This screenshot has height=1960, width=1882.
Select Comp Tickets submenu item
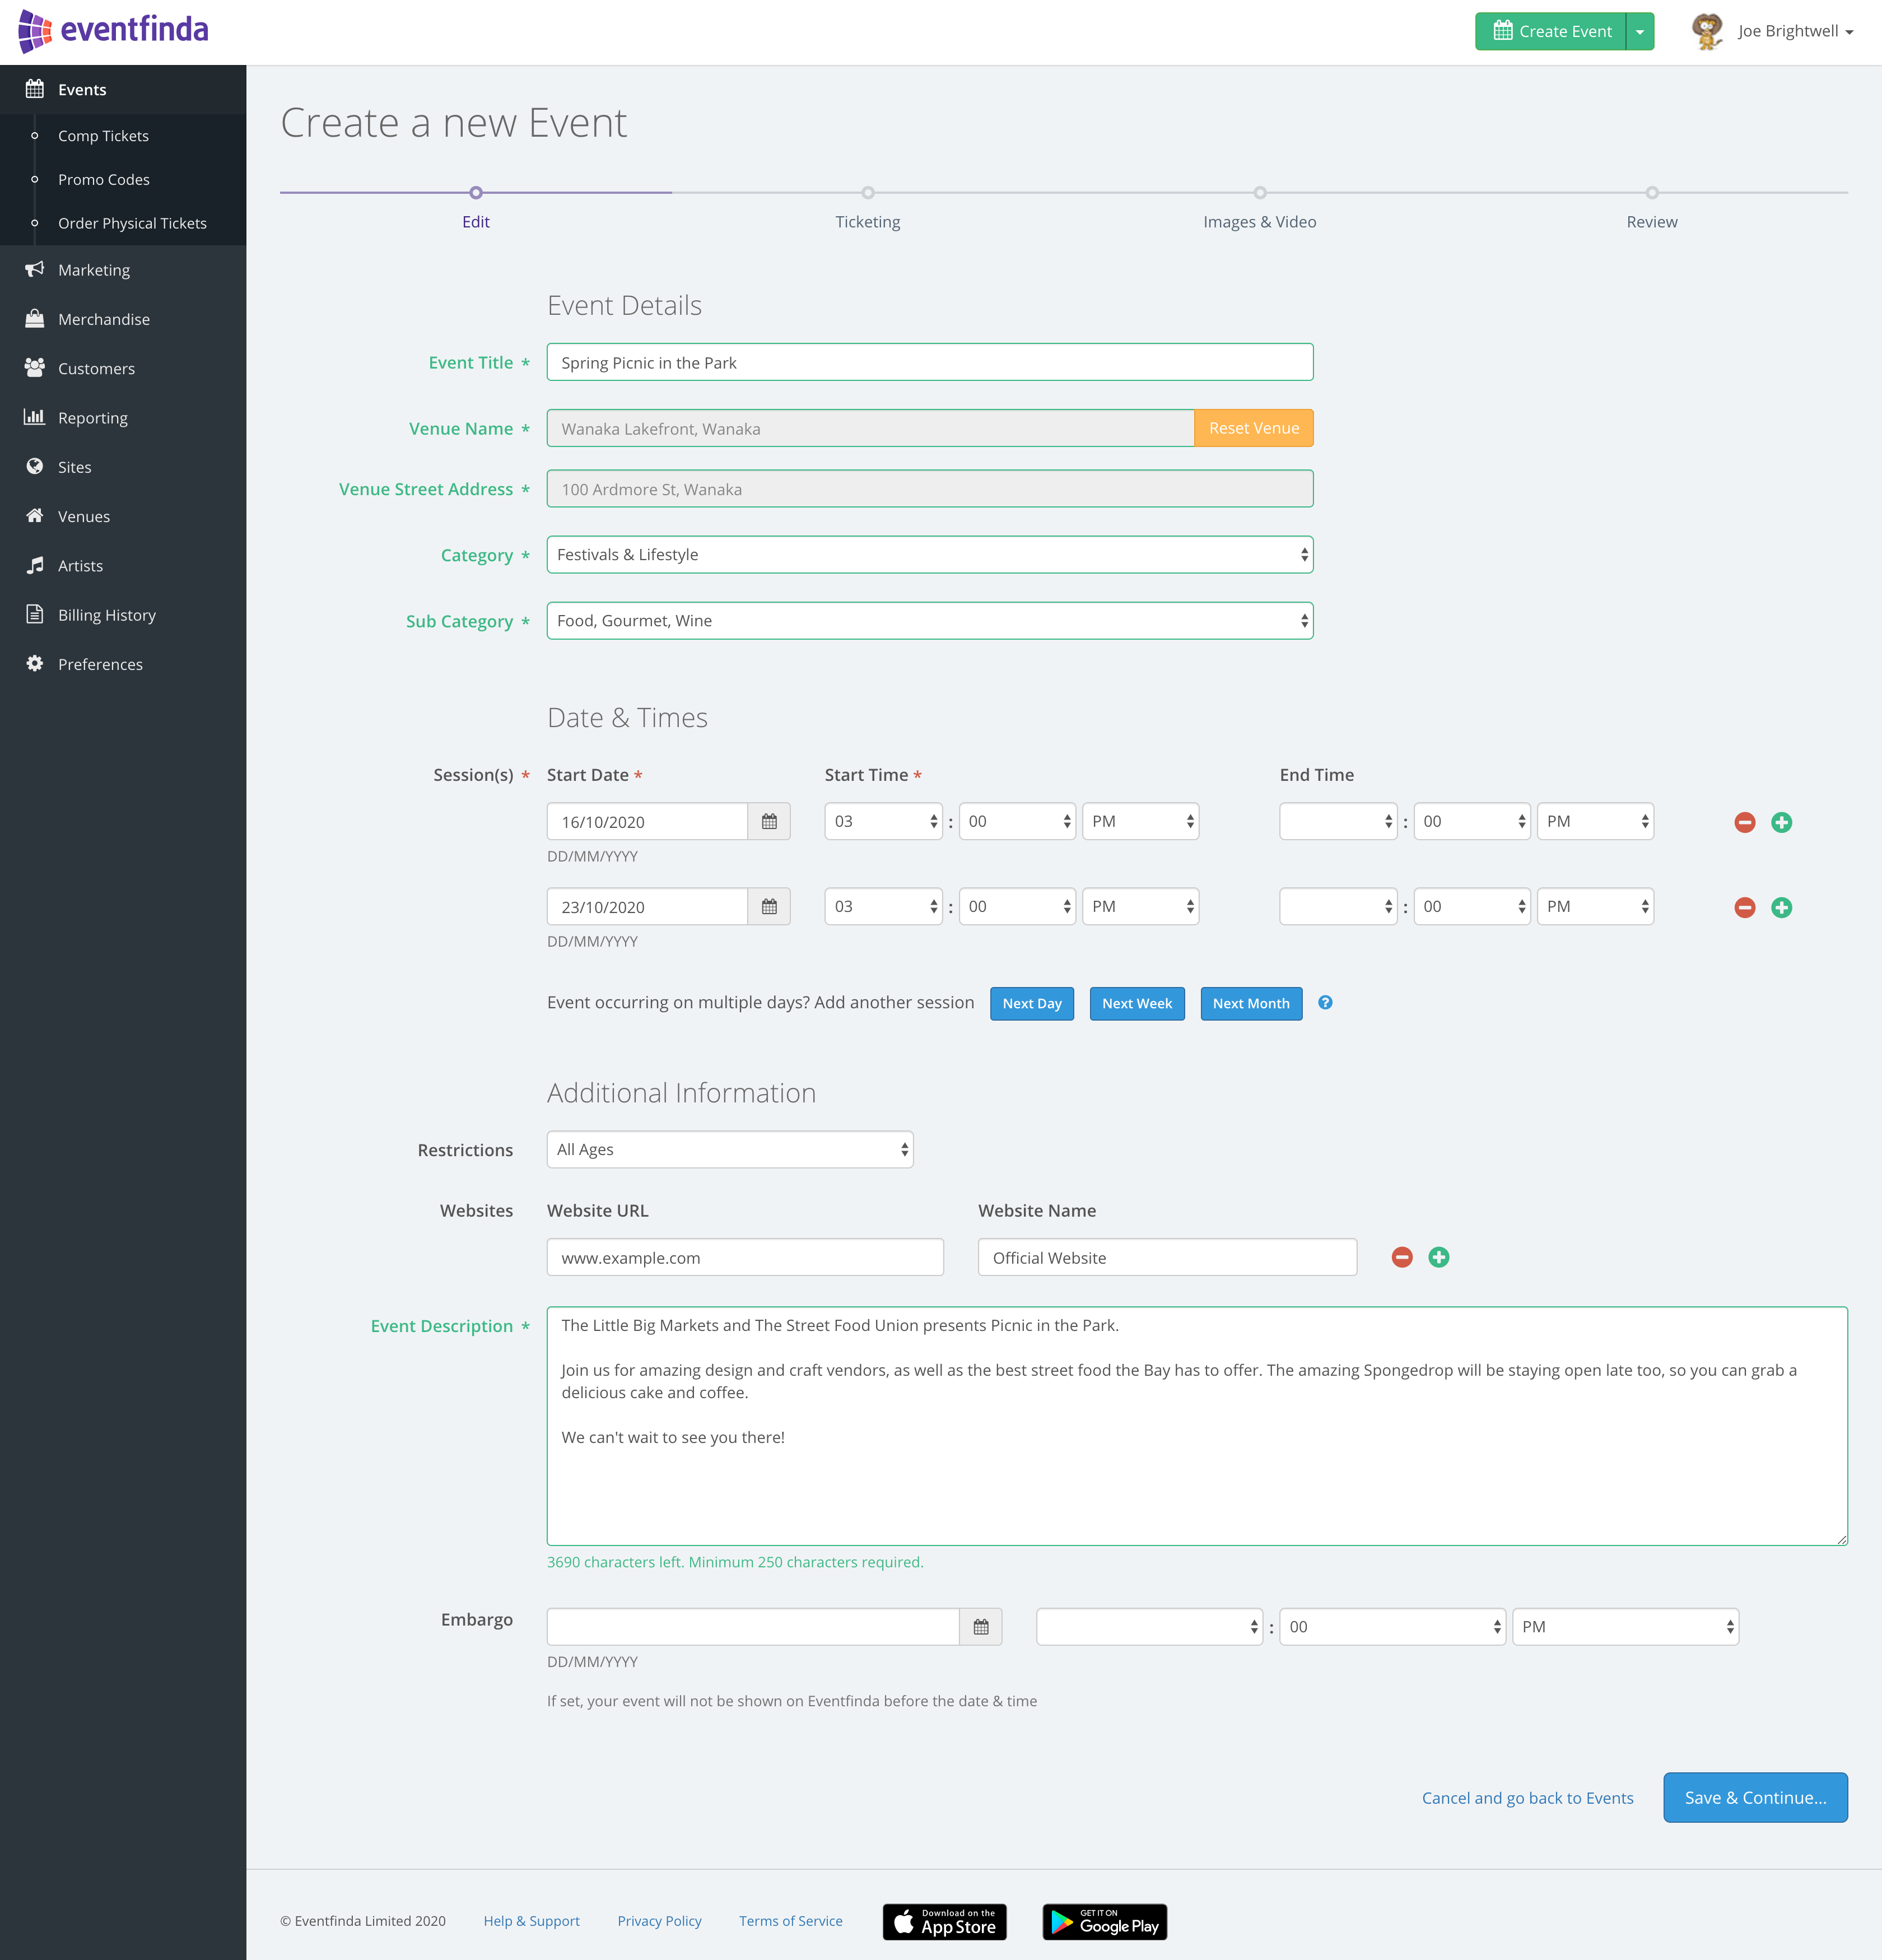pos(103,136)
